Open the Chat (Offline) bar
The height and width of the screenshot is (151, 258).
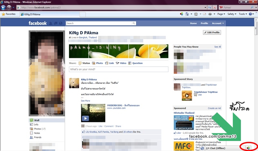pyautogui.click(x=217, y=148)
